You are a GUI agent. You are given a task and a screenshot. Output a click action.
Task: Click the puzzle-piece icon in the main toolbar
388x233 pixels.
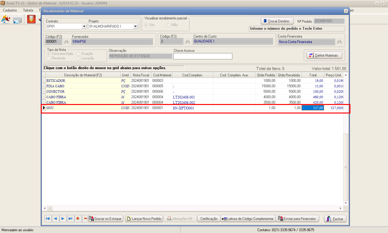tap(6, 19)
